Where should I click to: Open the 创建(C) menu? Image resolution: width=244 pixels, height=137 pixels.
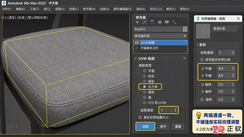(x=74, y=9)
